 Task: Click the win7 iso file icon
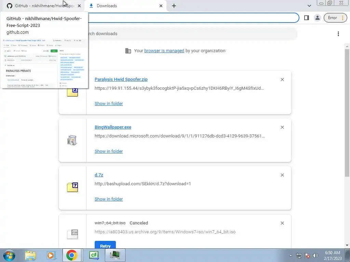72,234
